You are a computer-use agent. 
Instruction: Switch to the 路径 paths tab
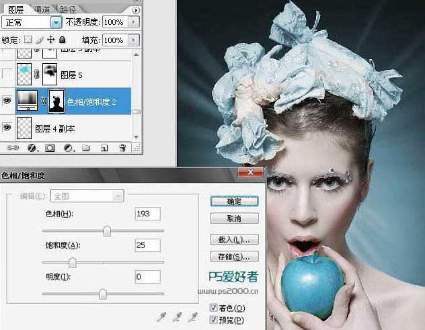pyautogui.click(x=68, y=10)
